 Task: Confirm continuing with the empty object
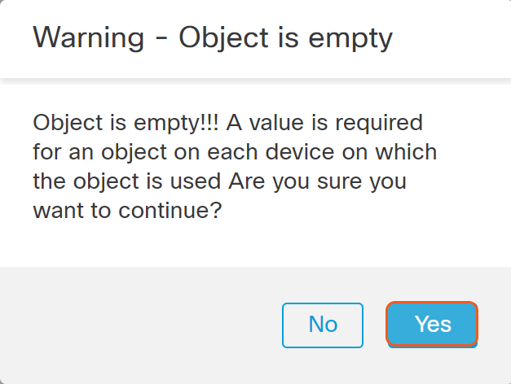[x=432, y=325]
